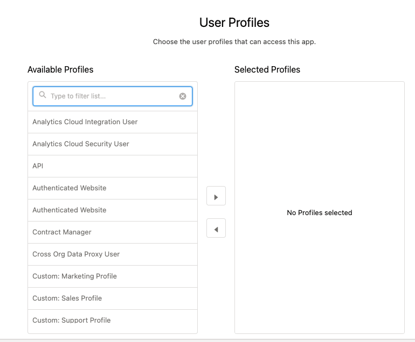The height and width of the screenshot is (342, 415).
Task: Click the magnifier icon in the filter box
Action: (x=43, y=96)
